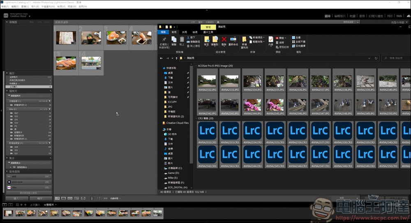Click the Copy (複製) icon in Explorer ribbon
411x223 pixels.
pos(174,41)
